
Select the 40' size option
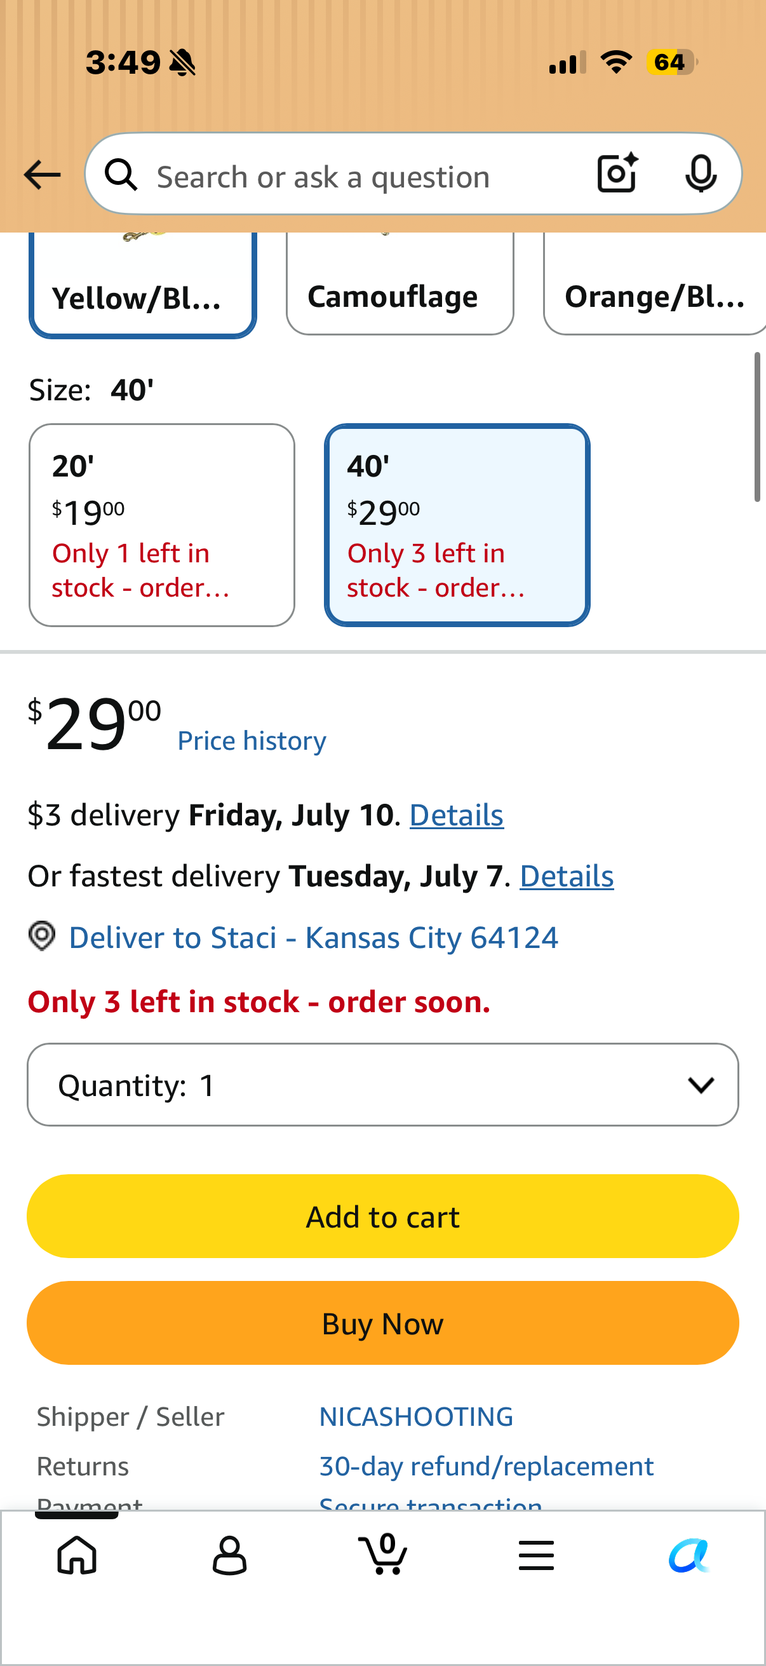(x=457, y=525)
